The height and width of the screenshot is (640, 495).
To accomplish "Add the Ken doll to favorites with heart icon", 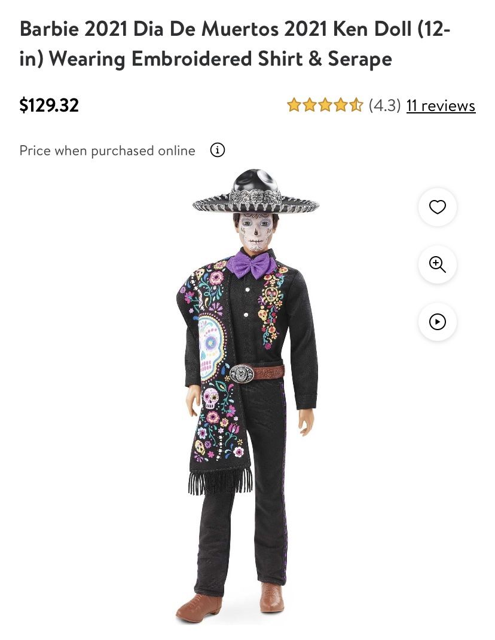I will [437, 207].
